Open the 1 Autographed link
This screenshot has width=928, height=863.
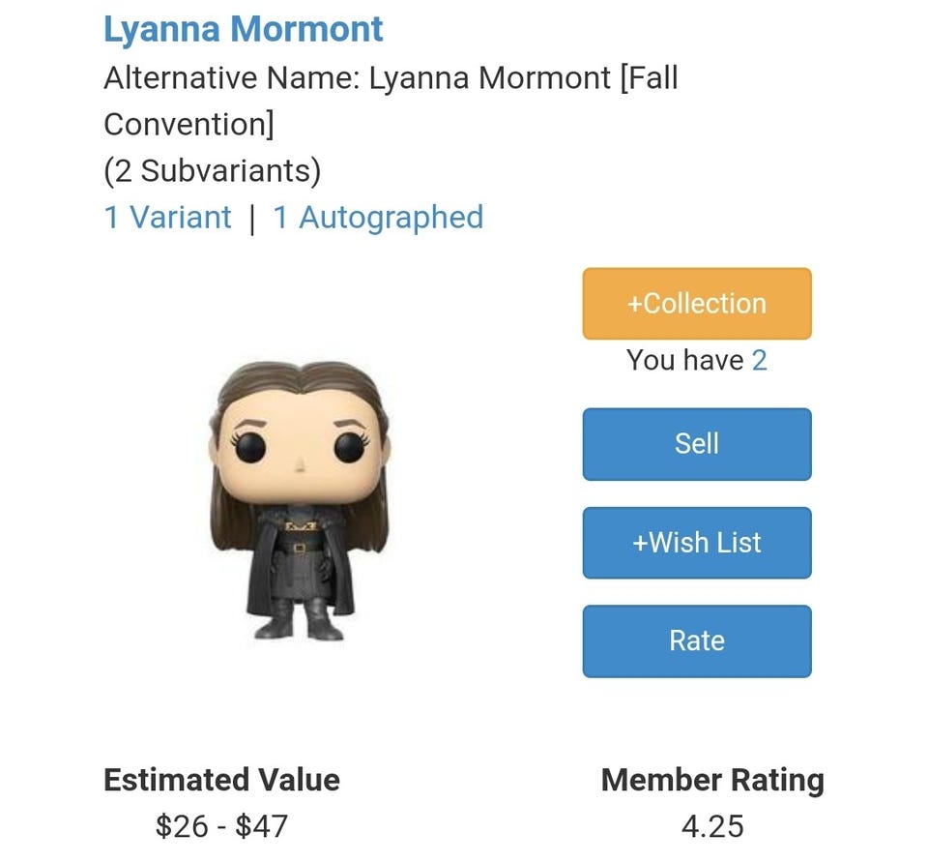(x=377, y=218)
